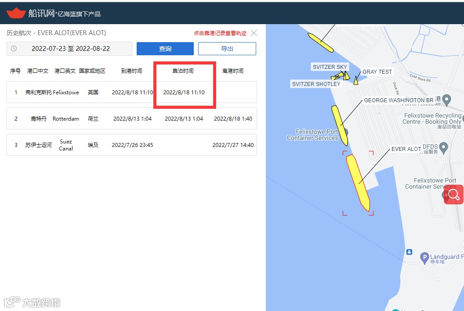This screenshot has width=464, height=311.
Task: Select the Felixstowe port record row
Action: [x=132, y=92]
